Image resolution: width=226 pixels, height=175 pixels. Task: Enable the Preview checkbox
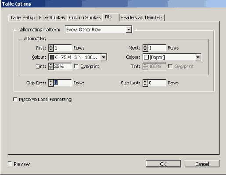pos(10,164)
